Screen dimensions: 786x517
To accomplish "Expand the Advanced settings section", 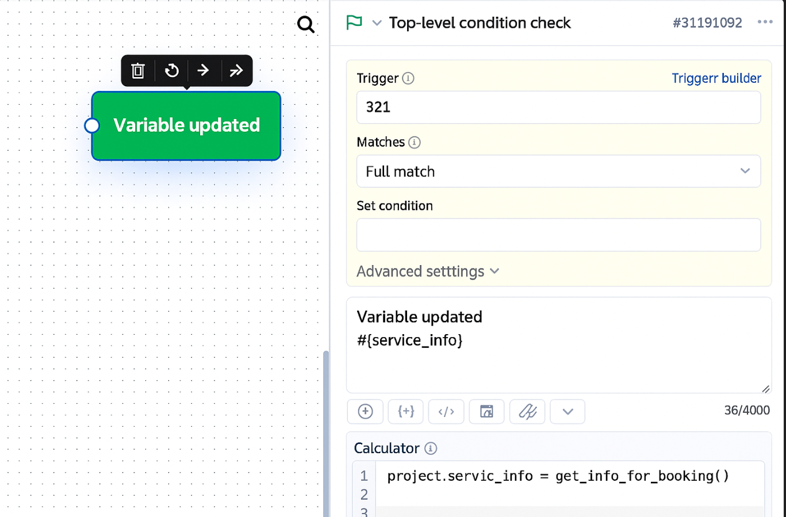I will tap(428, 271).
